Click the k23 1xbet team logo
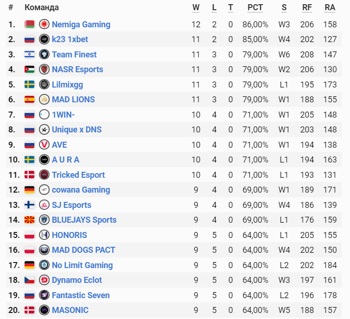 pyautogui.click(x=45, y=39)
